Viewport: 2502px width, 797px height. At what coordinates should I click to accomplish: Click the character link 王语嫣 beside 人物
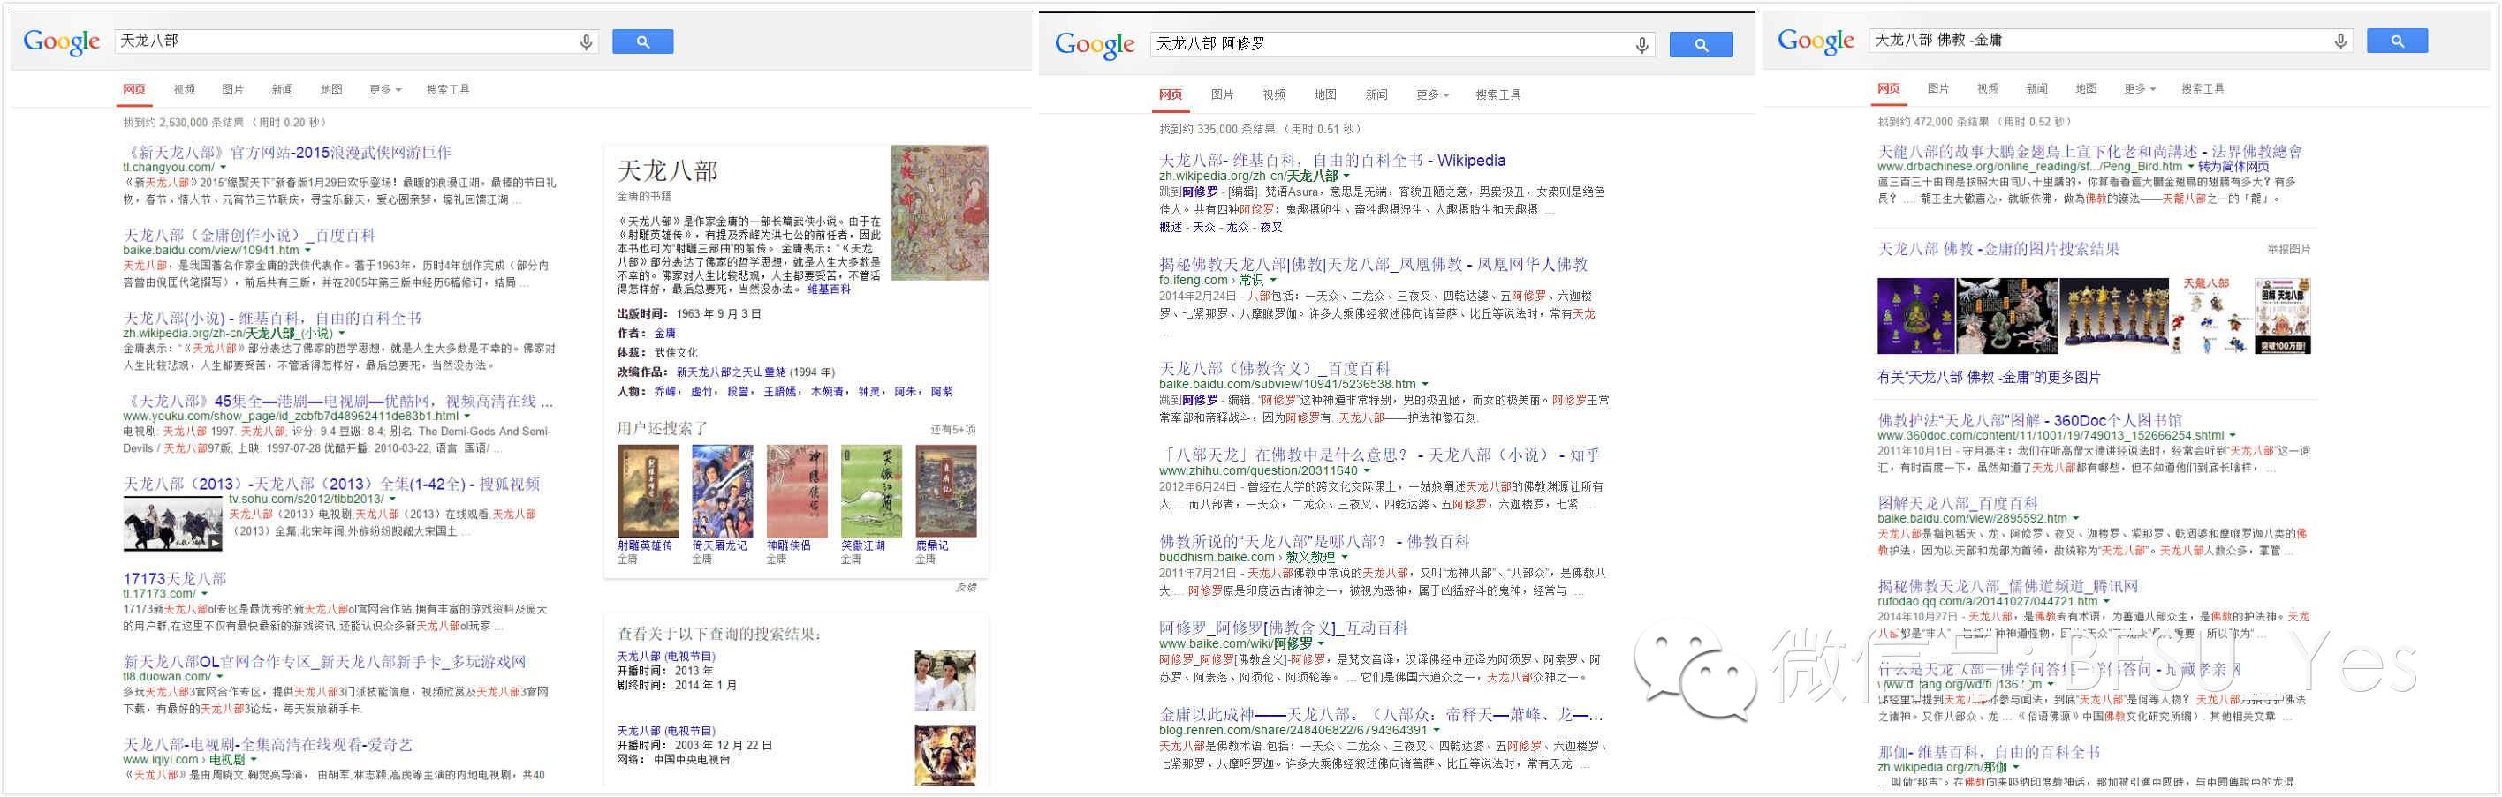(780, 392)
